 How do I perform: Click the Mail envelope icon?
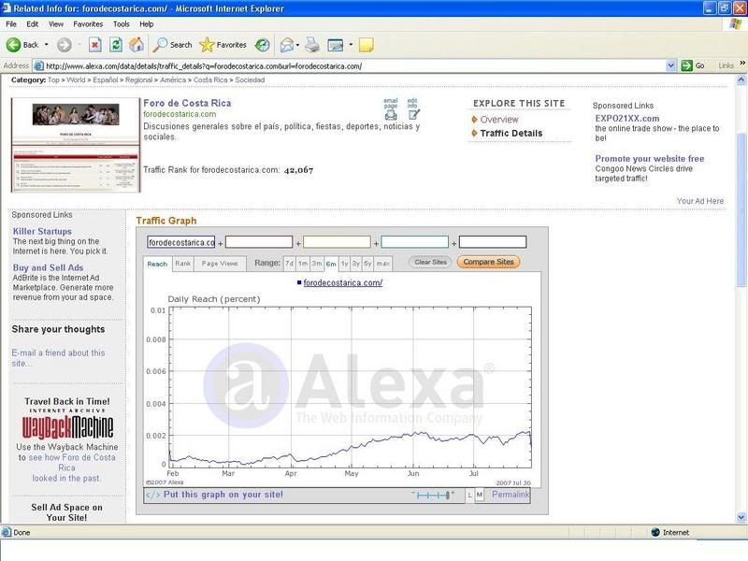click(x=287, y=45)
